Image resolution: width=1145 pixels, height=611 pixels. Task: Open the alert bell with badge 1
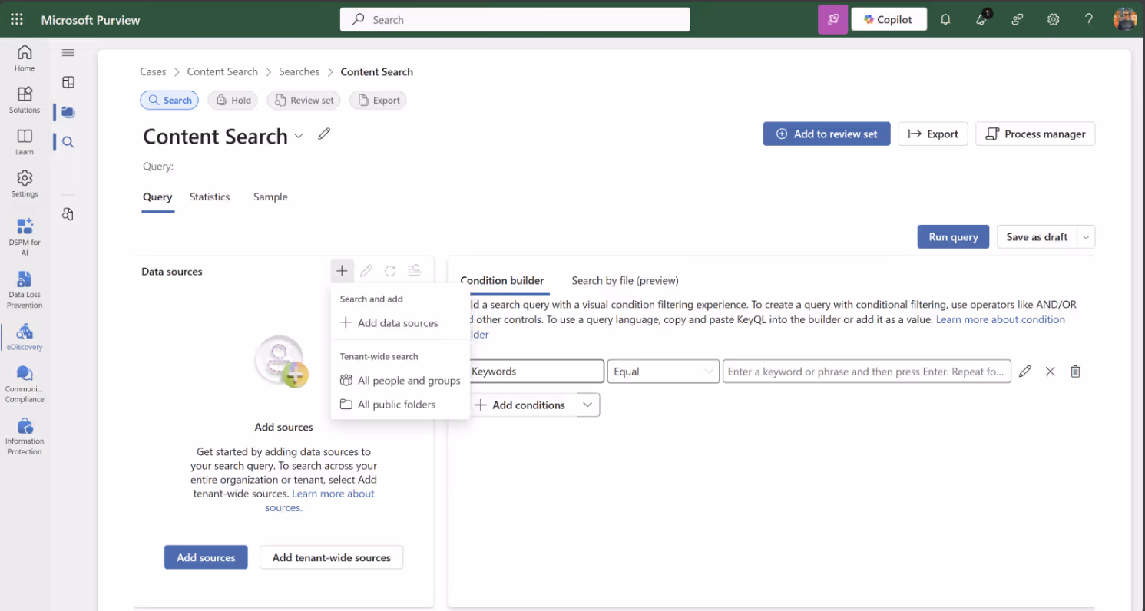point(982,19)
